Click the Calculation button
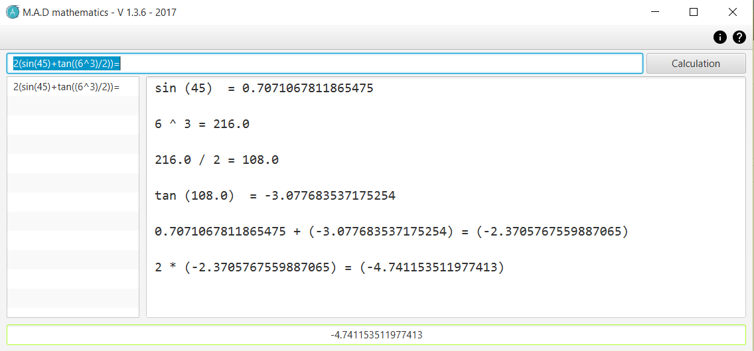Screen dimensions: 754x351 (696, 64)
